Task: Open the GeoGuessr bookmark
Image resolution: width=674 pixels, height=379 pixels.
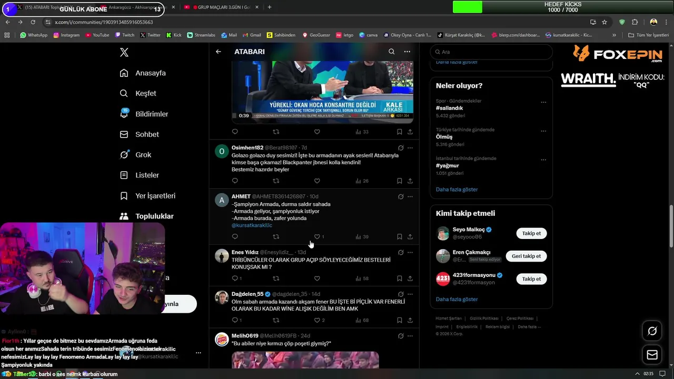Action: tap(315, 35)
